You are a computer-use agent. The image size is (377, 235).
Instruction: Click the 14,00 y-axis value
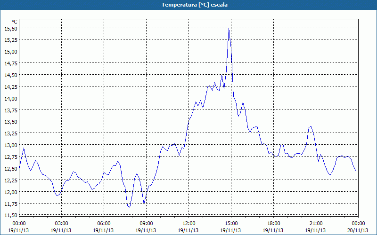point(11,98)
